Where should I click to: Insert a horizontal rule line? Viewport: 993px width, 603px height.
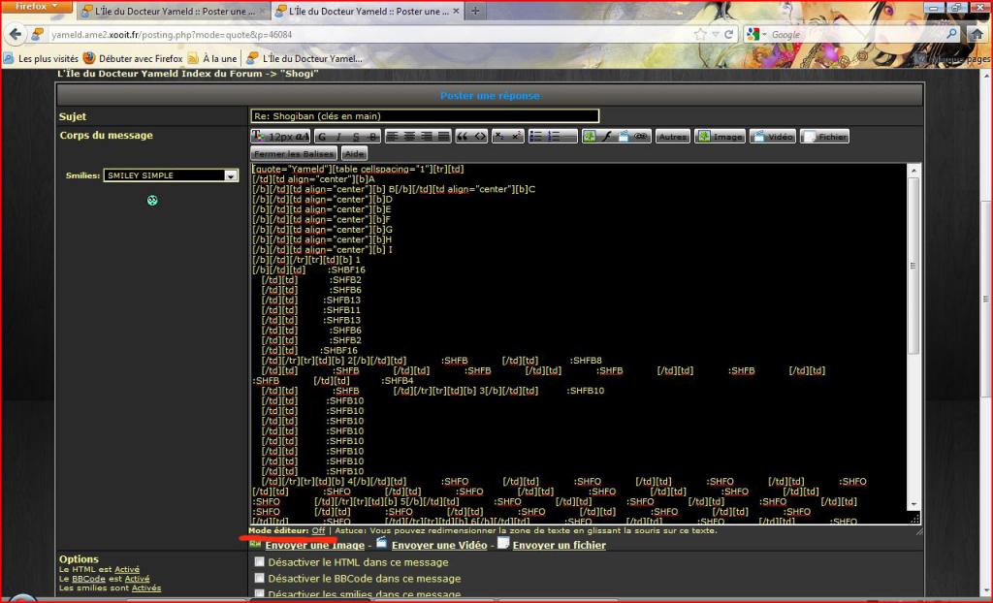coord(570,136)
